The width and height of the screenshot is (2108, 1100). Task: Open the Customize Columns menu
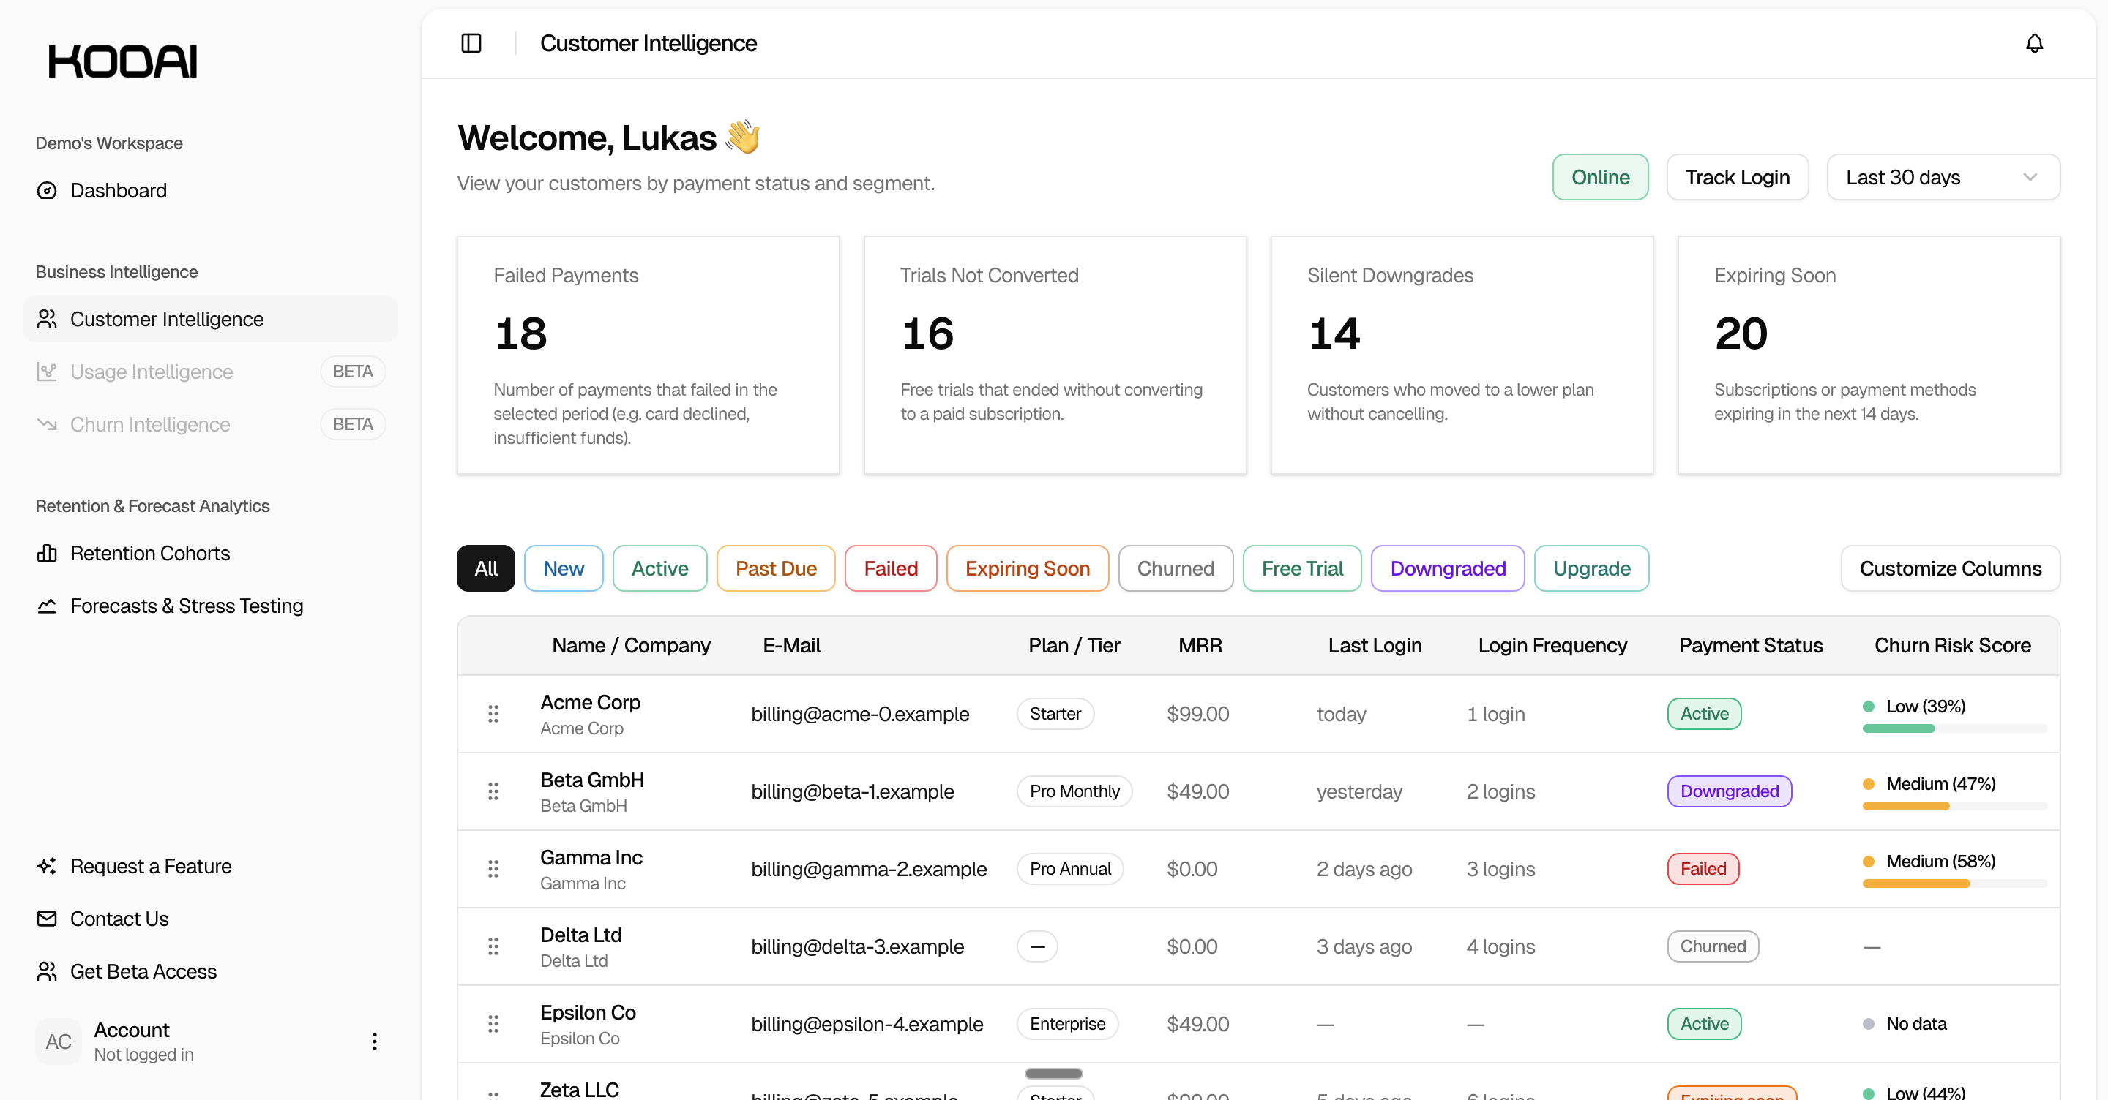point(1949,568)
